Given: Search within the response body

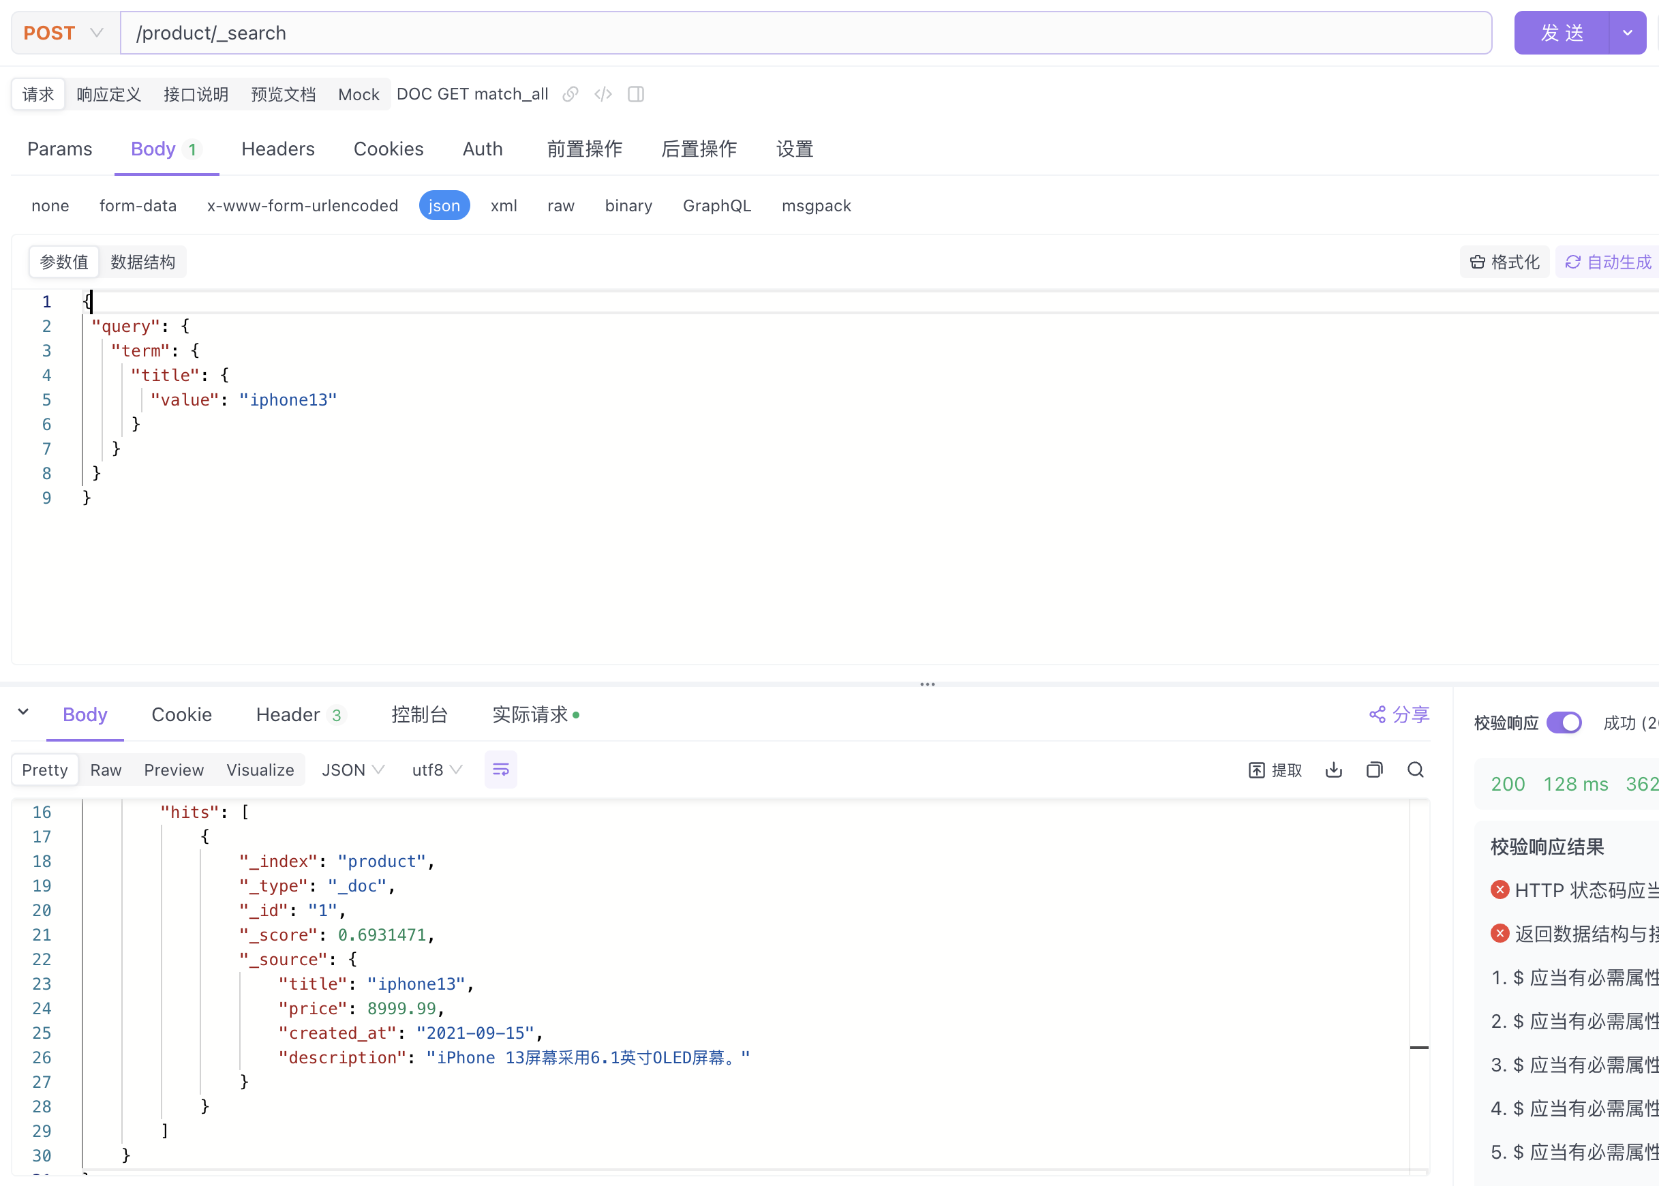Looking at the screenshot, I should 1416,770.
